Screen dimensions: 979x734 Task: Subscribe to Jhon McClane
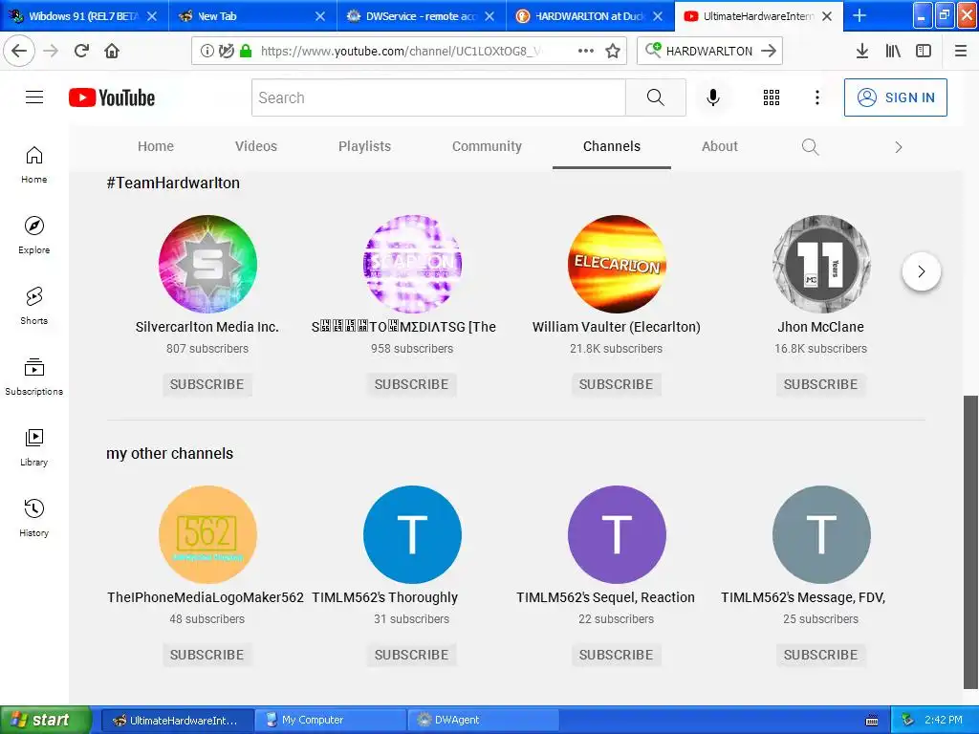click(821, 384)
